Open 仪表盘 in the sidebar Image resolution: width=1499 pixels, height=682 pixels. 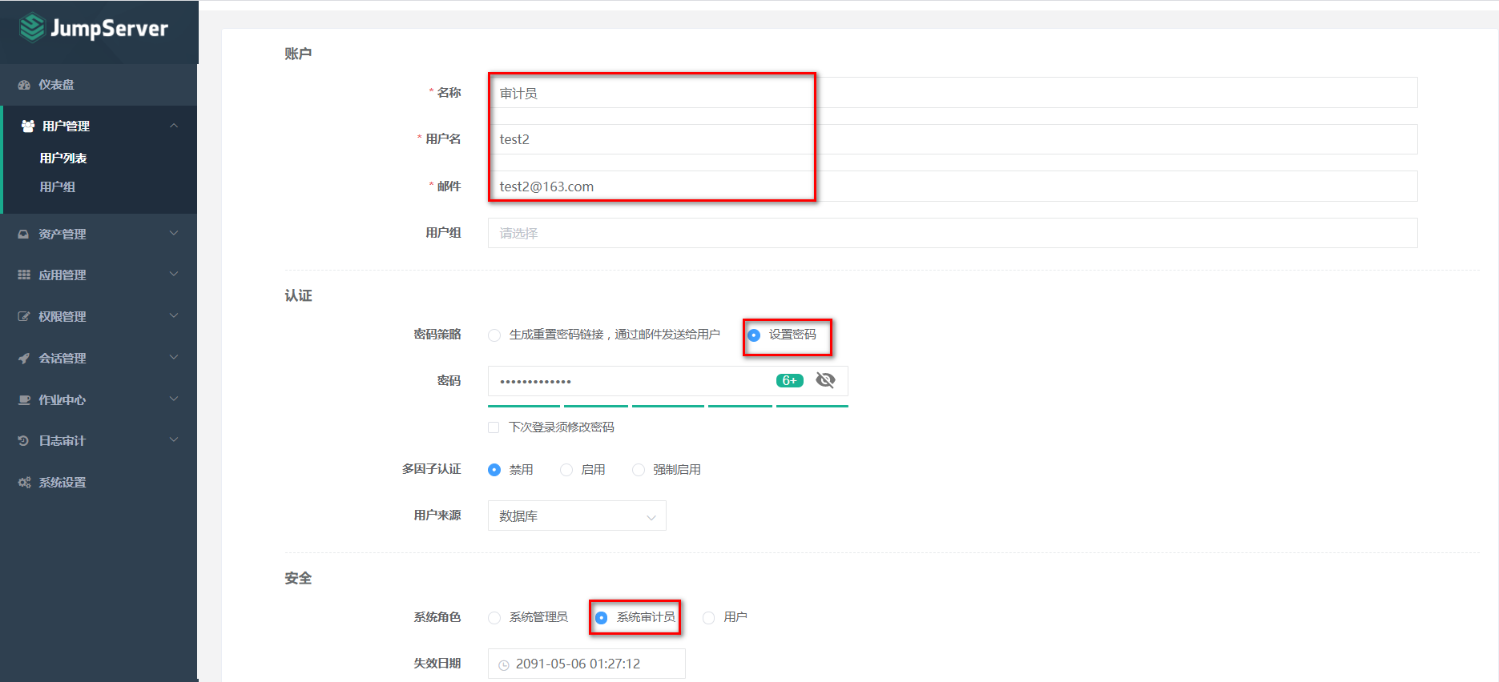click(x=99, y=85)
